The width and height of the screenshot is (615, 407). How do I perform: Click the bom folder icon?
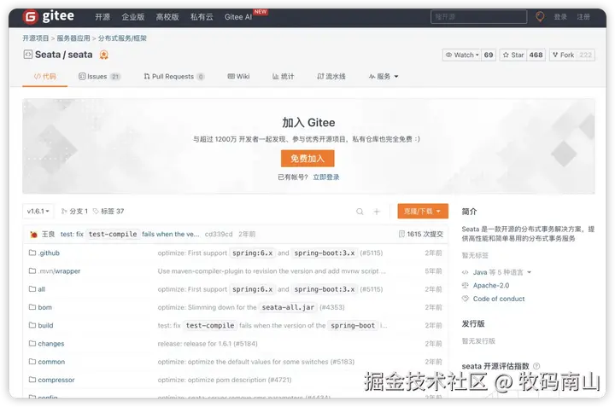(x=32, y=307)
